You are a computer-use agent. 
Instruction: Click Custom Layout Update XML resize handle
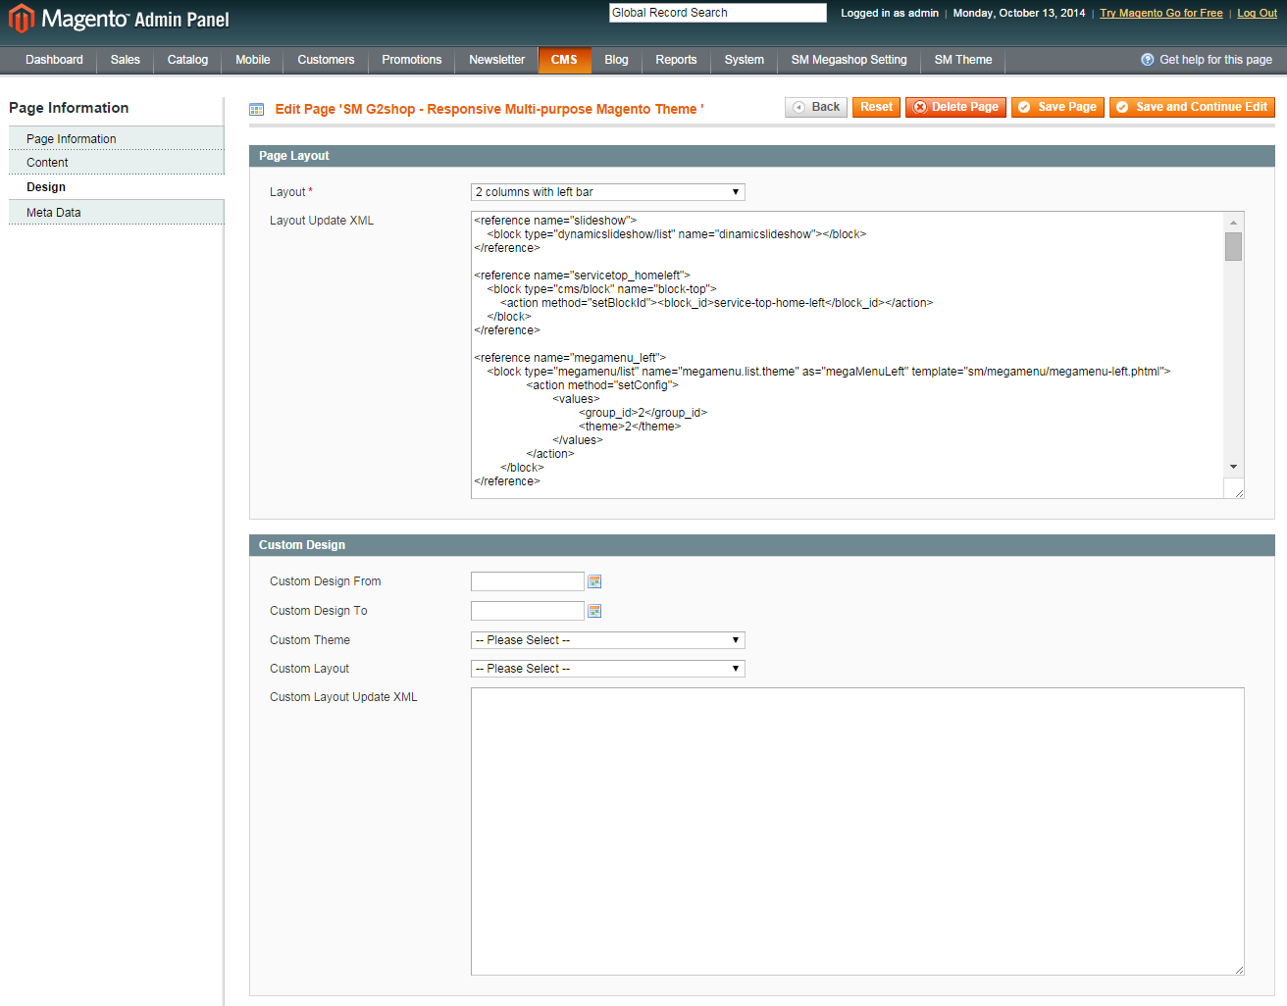coord(1239,970)
